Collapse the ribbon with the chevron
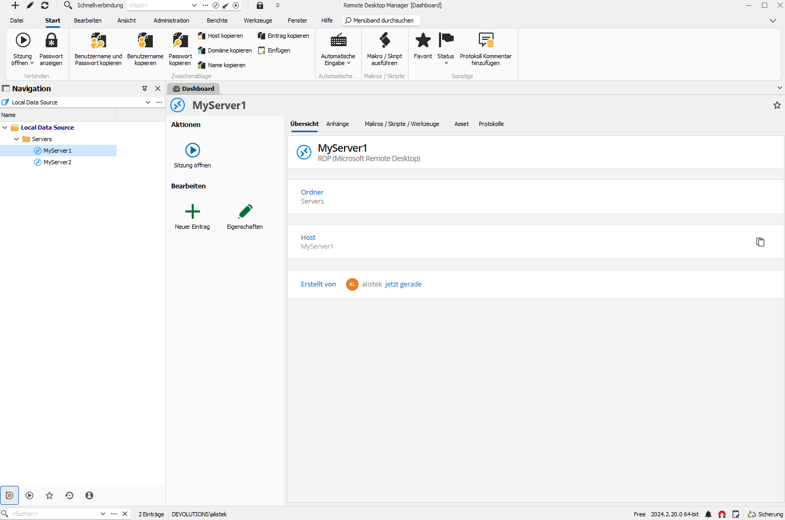785x520 pixels. [x=773, y=20]
